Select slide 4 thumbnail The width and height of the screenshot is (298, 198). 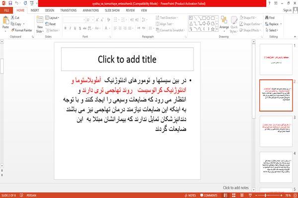[276, 167]
